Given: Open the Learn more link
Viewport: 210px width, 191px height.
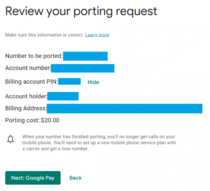Looking at the screenshot, I should (97, 35).
